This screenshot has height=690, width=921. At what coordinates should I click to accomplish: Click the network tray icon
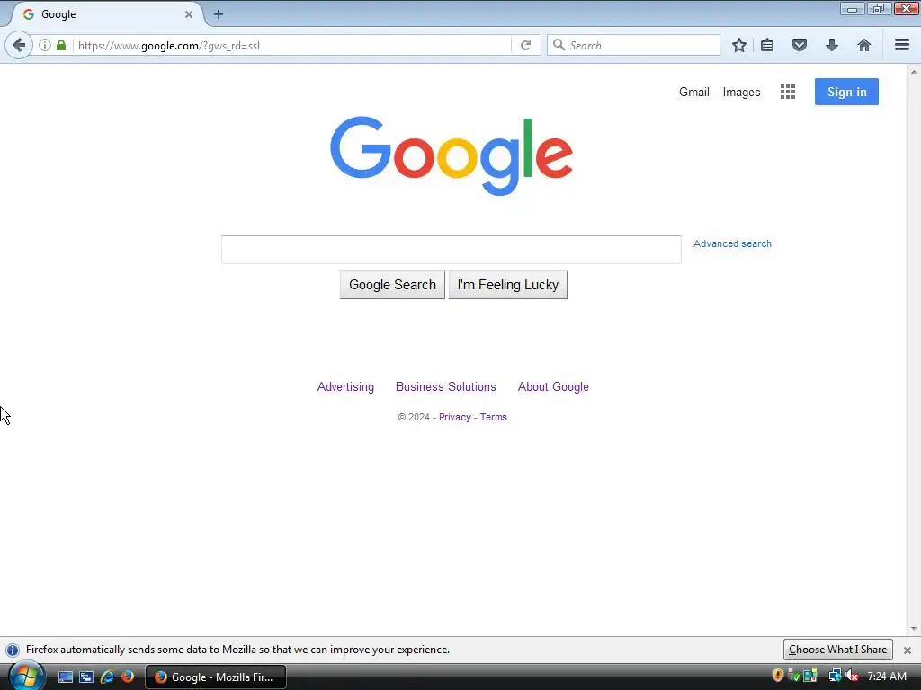click(x=835, y=676)
